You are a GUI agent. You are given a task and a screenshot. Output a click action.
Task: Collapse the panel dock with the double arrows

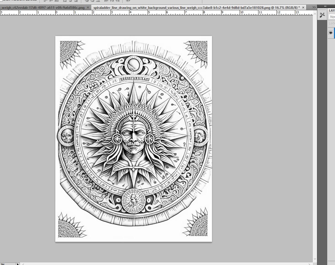[x=325, y=6]
